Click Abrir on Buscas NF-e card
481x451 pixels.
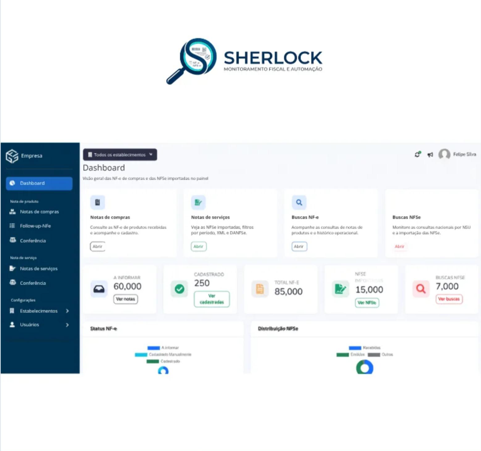(299, 246)
